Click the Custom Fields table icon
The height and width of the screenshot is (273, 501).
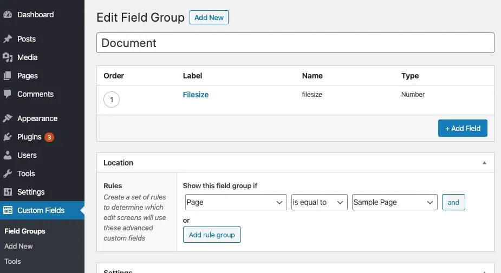8,210
